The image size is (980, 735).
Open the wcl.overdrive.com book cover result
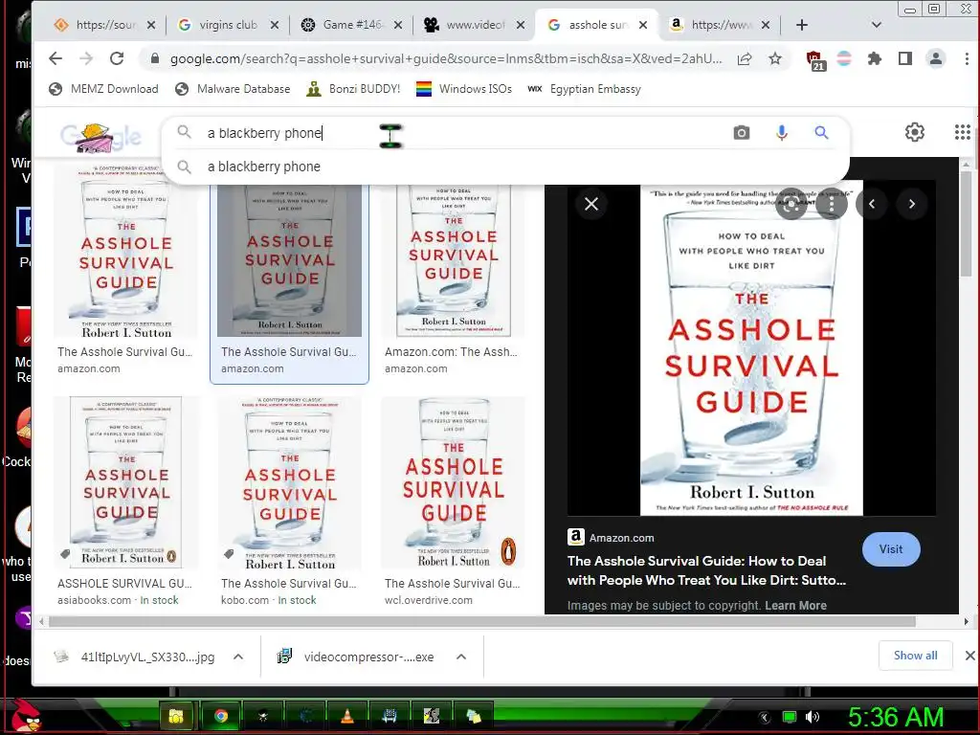453,482
